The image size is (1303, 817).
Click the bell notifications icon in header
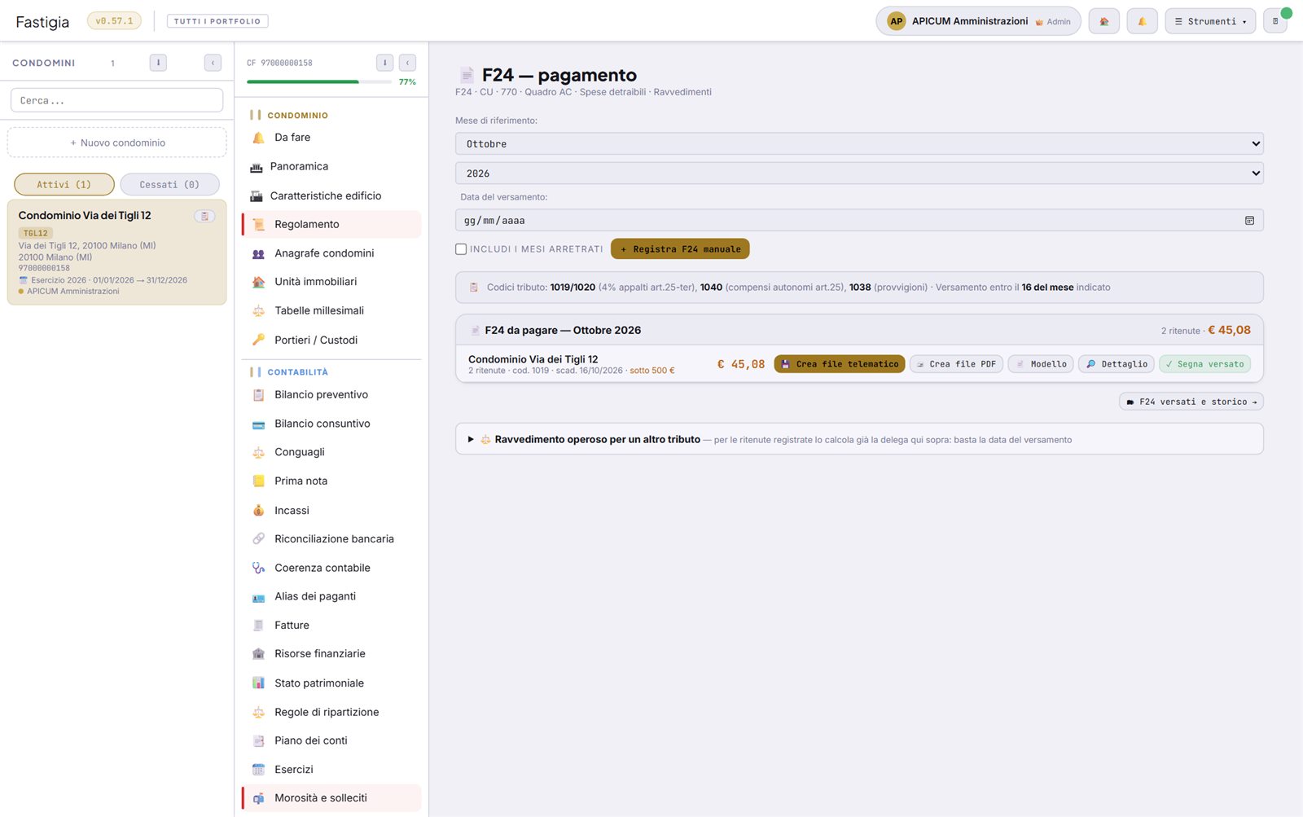click(1142, 21)
